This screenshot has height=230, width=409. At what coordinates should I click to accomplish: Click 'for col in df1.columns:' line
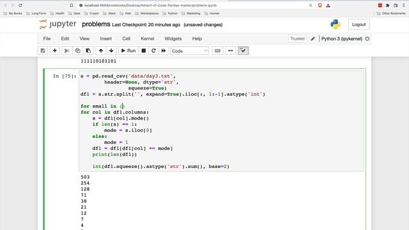pyautogui.click(x=115, y=112)
